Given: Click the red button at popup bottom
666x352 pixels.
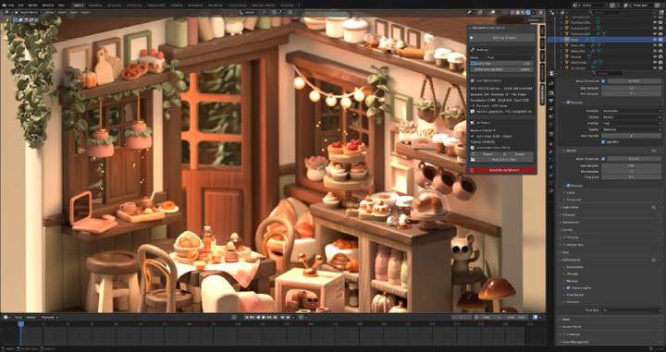Looking at the screenshot, I should click(x=502, y=170).
